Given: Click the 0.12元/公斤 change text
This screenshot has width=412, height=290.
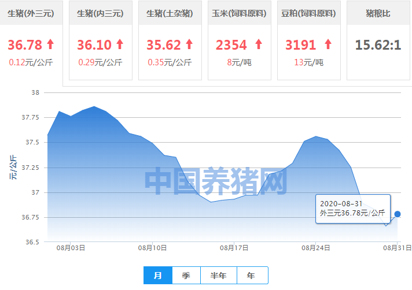Looking at the screenshot, I should click(x=31, y=62).
